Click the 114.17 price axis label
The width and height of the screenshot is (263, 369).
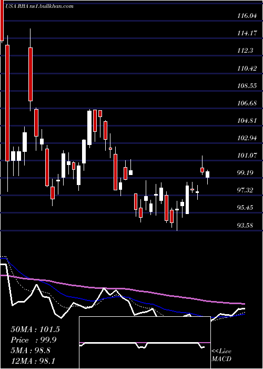pyautogui.click(x=247, y=33)
